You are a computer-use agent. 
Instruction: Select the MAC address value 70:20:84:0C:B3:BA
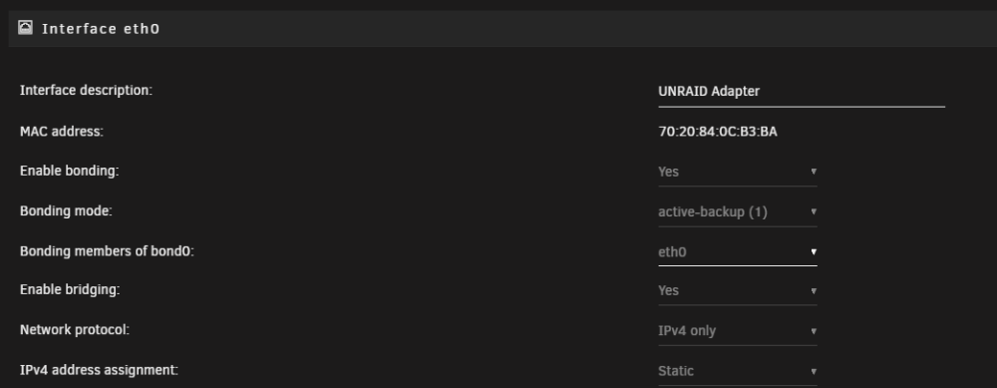pos(717,133)
